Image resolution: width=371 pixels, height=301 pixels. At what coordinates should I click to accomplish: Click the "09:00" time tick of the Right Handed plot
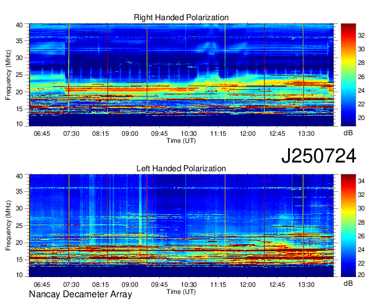(130, 134)
